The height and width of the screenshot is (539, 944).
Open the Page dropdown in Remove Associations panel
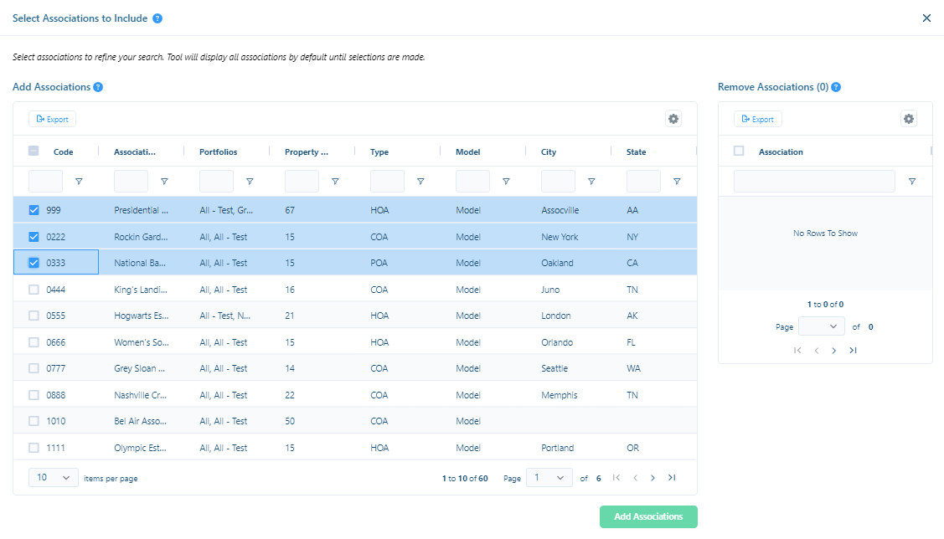pos(821,326)
